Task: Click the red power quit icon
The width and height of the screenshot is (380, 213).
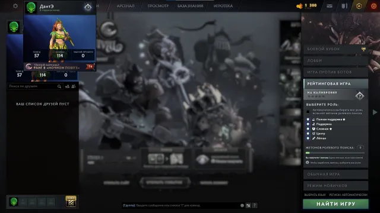Action: 373,6
